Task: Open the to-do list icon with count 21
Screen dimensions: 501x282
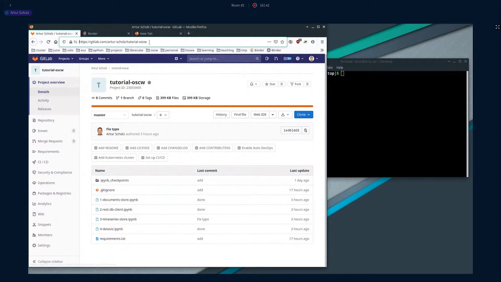Action: point(287,59)
